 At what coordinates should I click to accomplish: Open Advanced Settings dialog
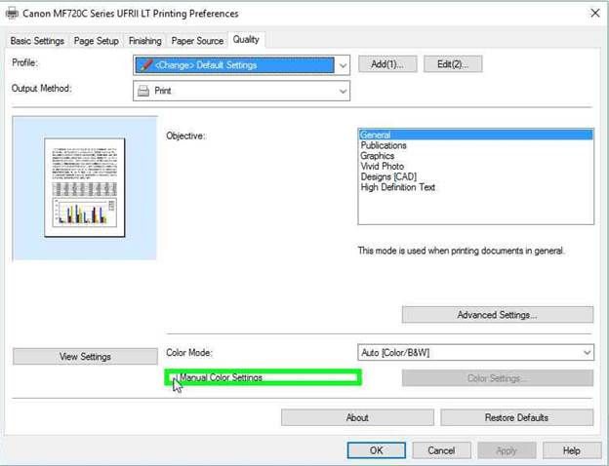[x=497, y=315]
